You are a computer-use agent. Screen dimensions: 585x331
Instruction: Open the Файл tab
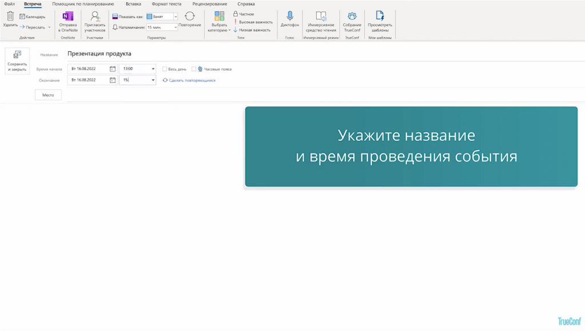coord(9,4)
